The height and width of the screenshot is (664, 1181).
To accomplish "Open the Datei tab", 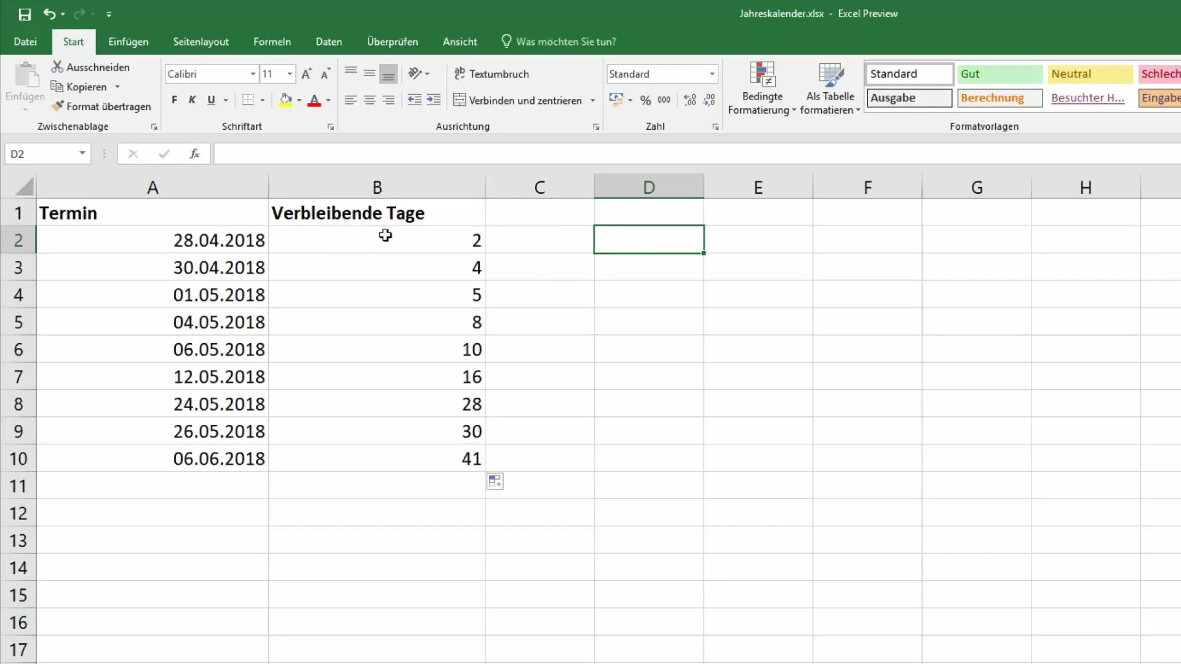I will click(25, 42).
